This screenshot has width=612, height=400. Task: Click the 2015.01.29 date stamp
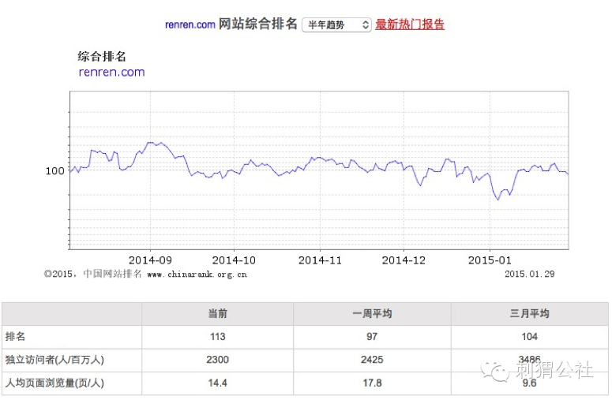click(x=530, y=274)
